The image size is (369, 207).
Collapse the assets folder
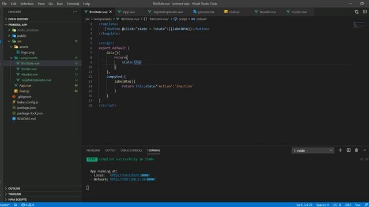pyautogui.click(x=24, y=47)
